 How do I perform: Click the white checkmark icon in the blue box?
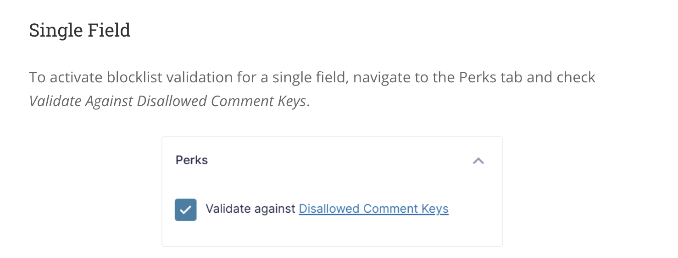pyautogui.click(x=186, y=210)
